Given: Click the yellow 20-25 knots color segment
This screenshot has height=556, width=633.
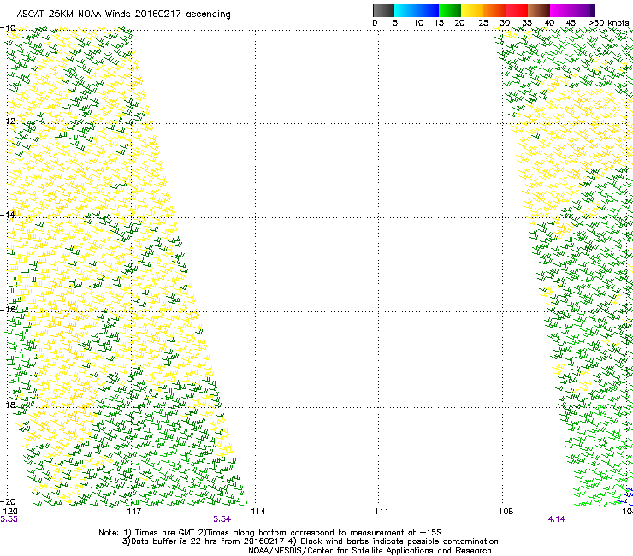Looking at the screenshot, I should (x=472, y=10).
